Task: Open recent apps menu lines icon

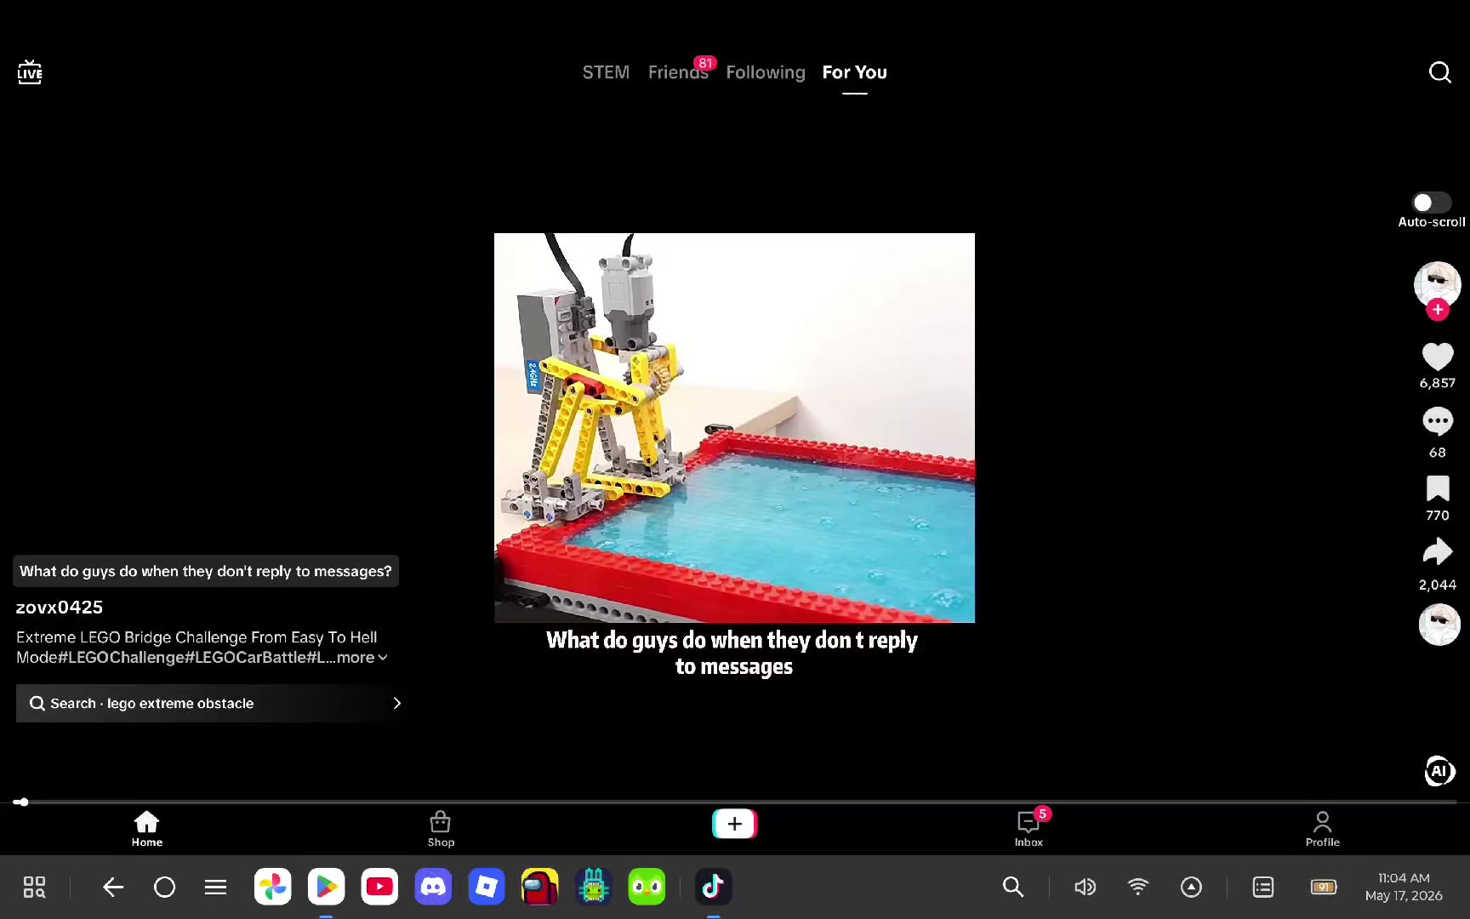Action: tap(216, 888)
